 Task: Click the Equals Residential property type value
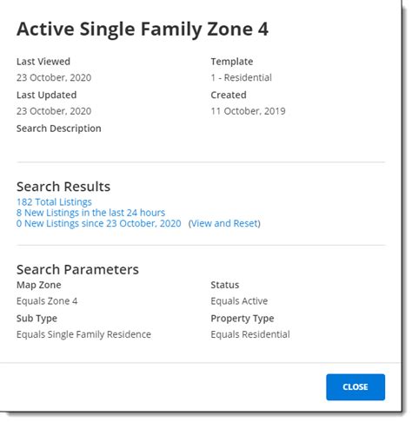[250, 334]
